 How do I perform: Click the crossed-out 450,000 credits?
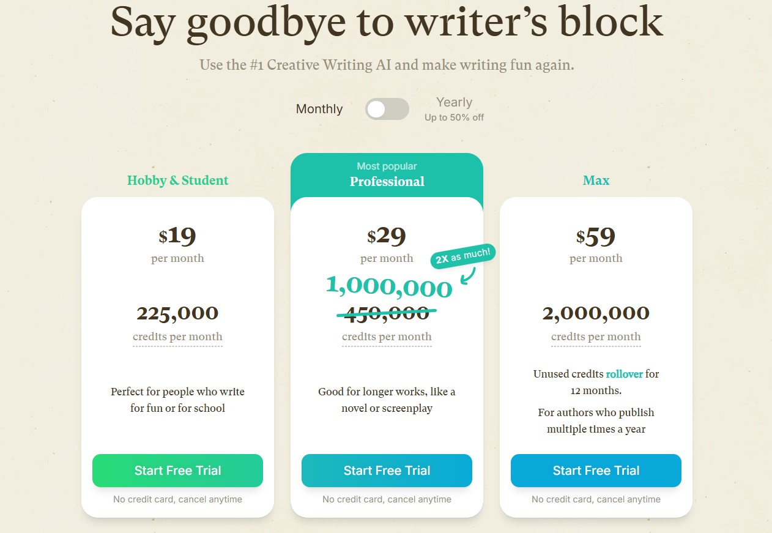tap(387, 313)
